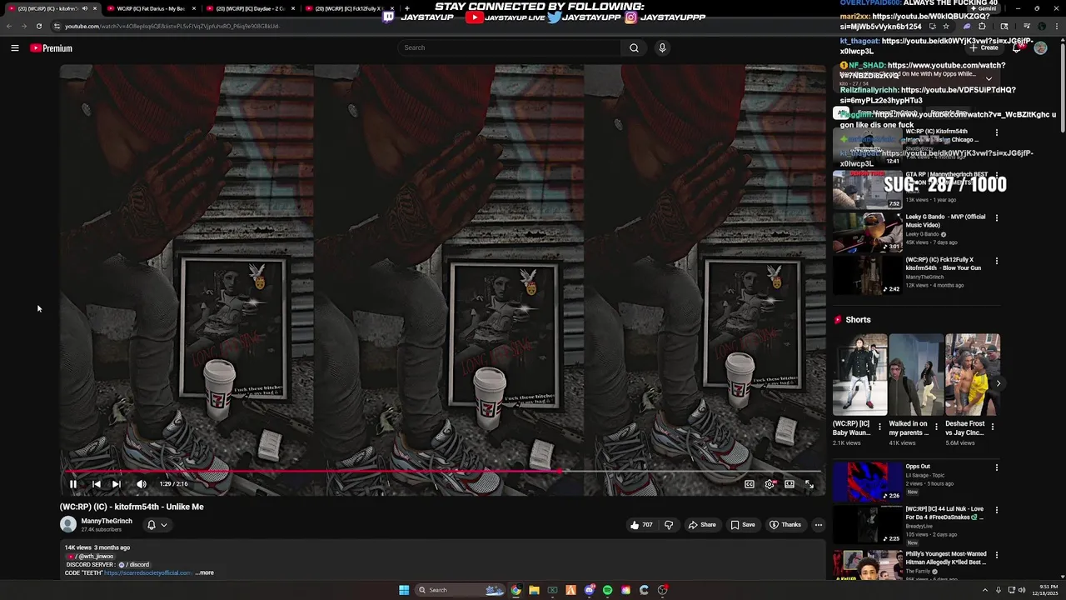
Task: Pause the video playback
Action: point(73,484)
